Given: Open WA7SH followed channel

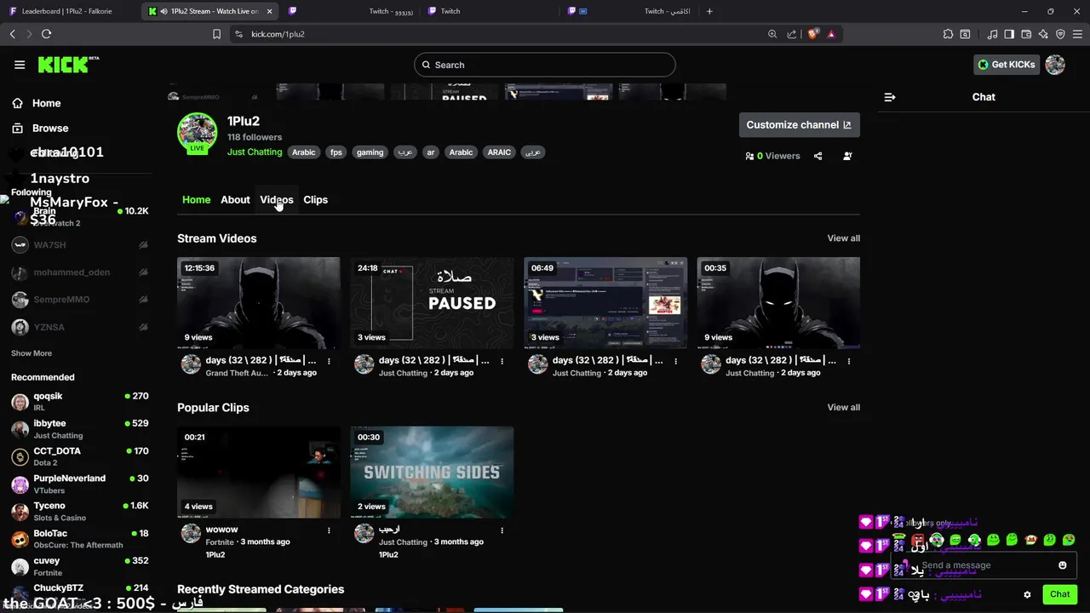Looking at the screenshot, I should click(79, 245).
